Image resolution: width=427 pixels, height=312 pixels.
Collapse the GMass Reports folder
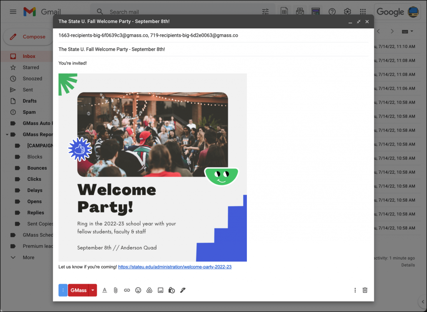pyautogui.click(x=7, y=134)
